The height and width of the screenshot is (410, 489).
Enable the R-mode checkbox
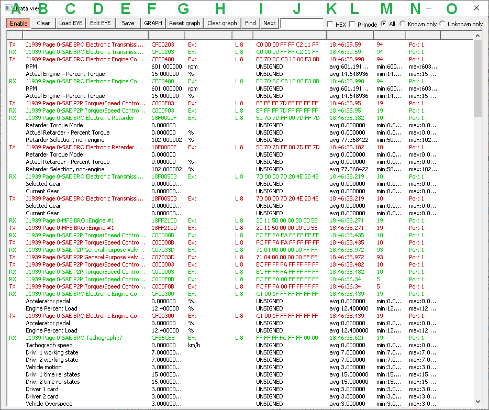pos(363,24)
